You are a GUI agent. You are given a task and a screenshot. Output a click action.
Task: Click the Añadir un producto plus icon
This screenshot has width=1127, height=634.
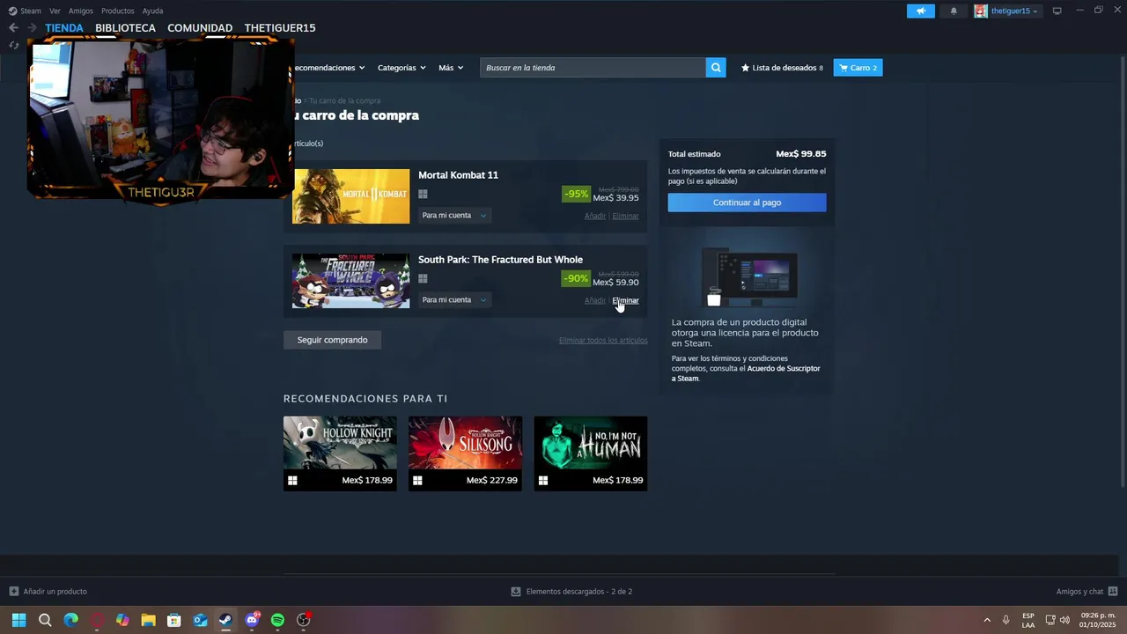pyautogui.click(x=13, y=592)
